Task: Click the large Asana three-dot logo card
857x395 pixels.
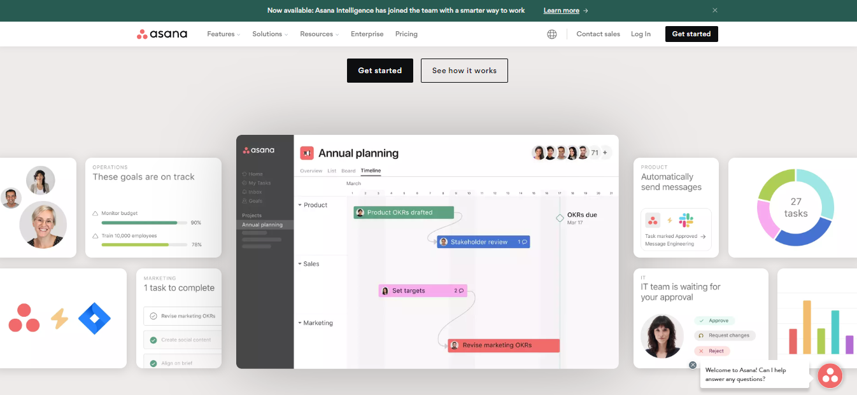Action: pyautogui.click(x=24, y=319)
